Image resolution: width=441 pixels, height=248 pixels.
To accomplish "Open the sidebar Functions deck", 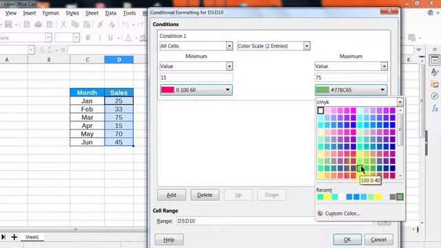I will point(435,108).
